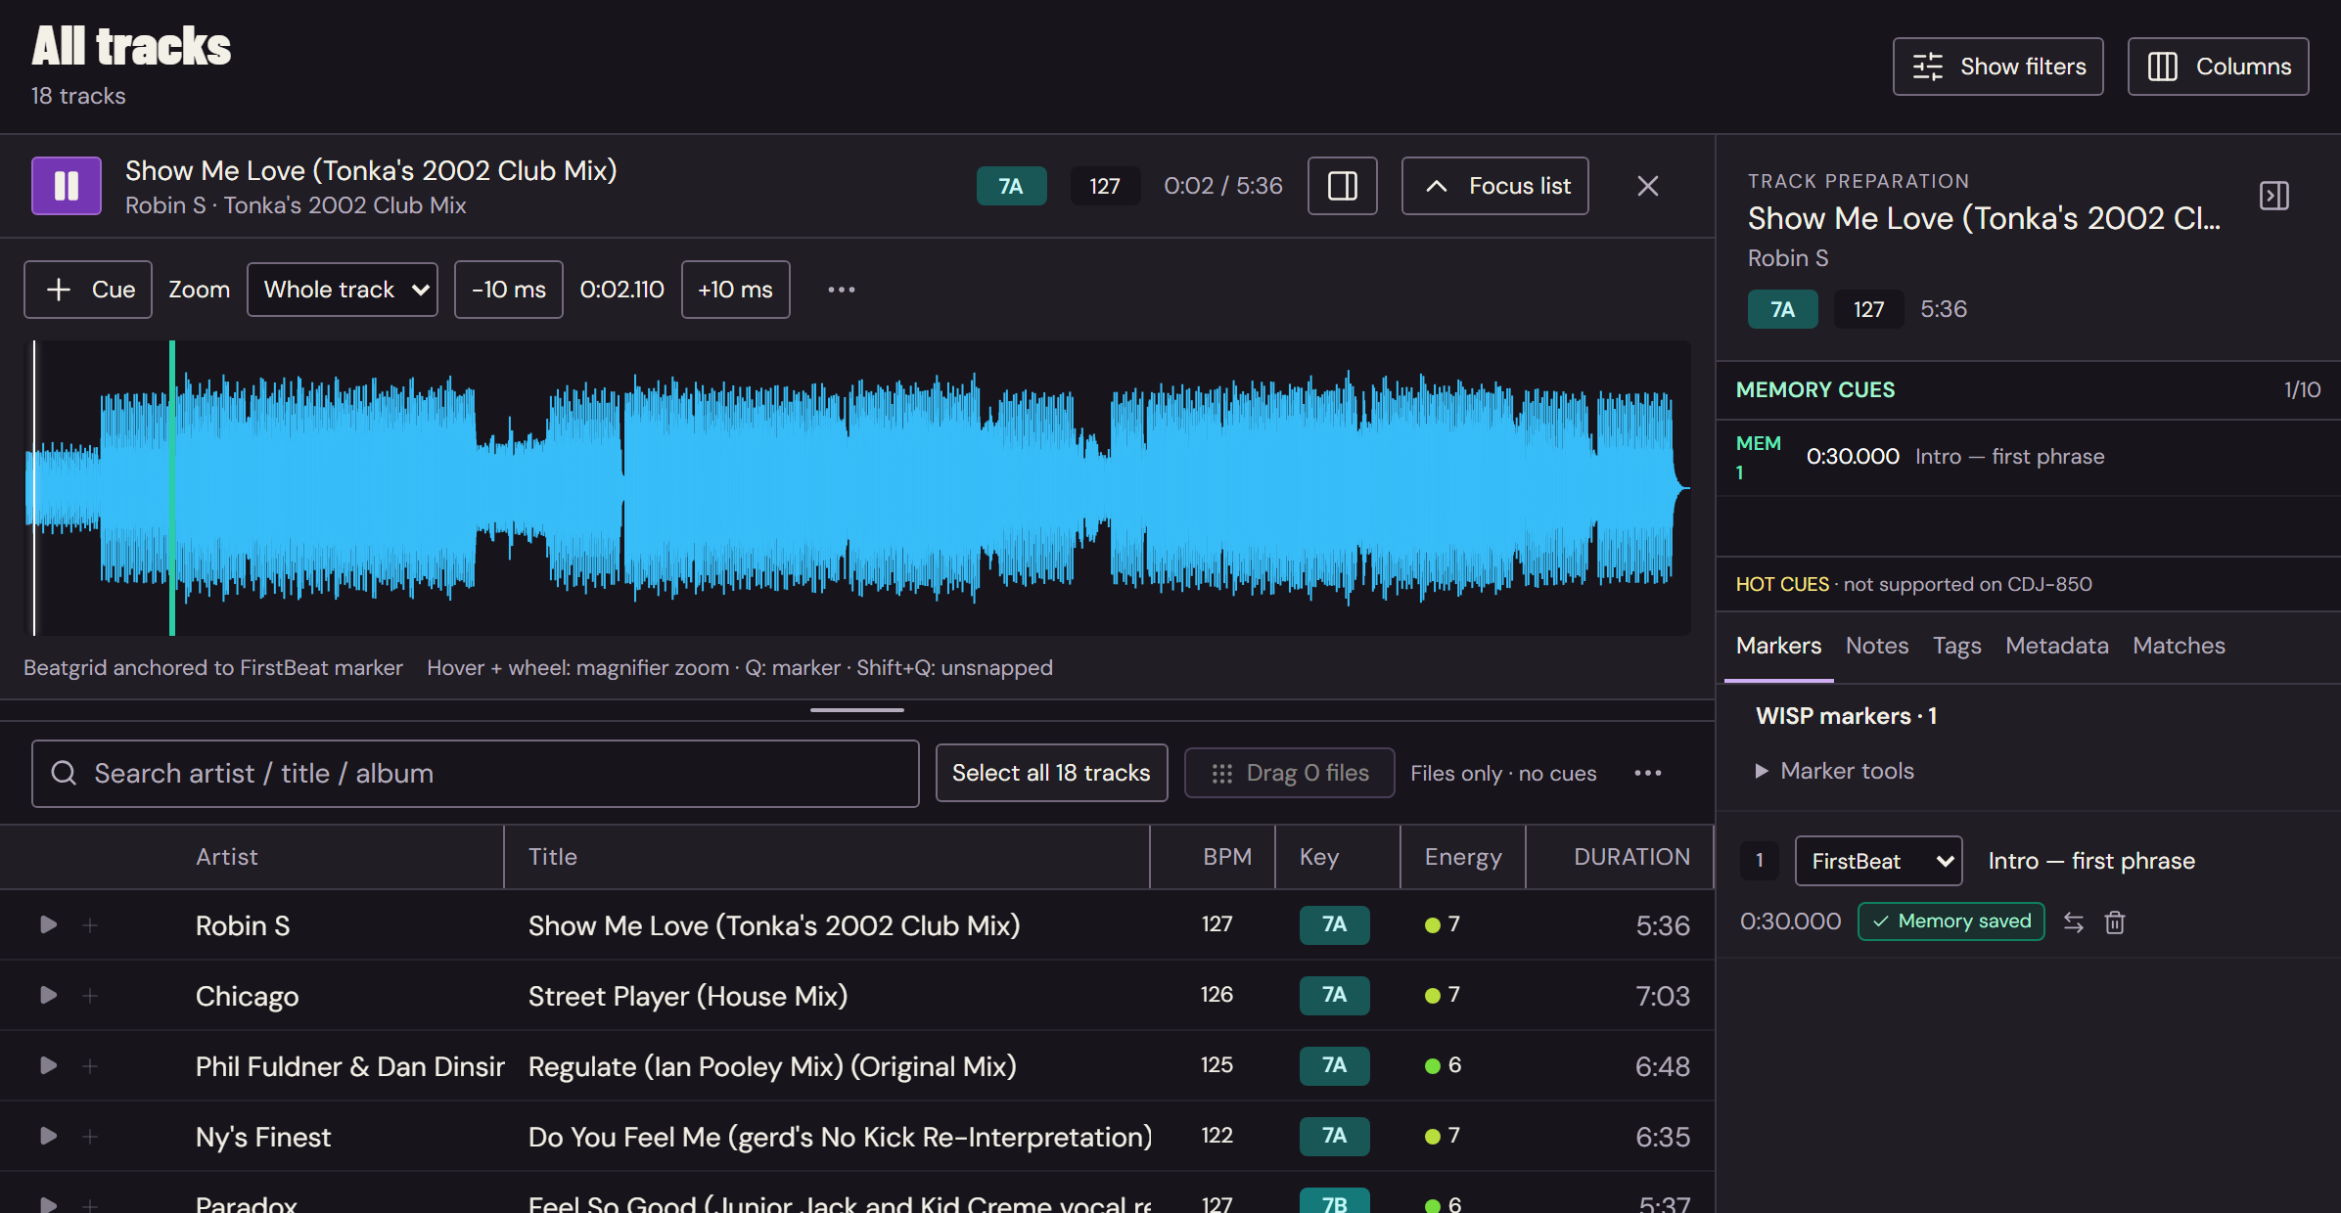Click the marker number 1 badge
The image size is (2341, 1213).
coord(1760,861)
